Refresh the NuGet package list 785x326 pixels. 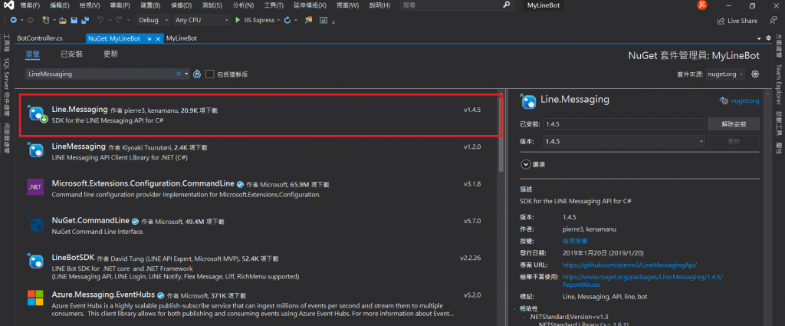click(197, 74)
